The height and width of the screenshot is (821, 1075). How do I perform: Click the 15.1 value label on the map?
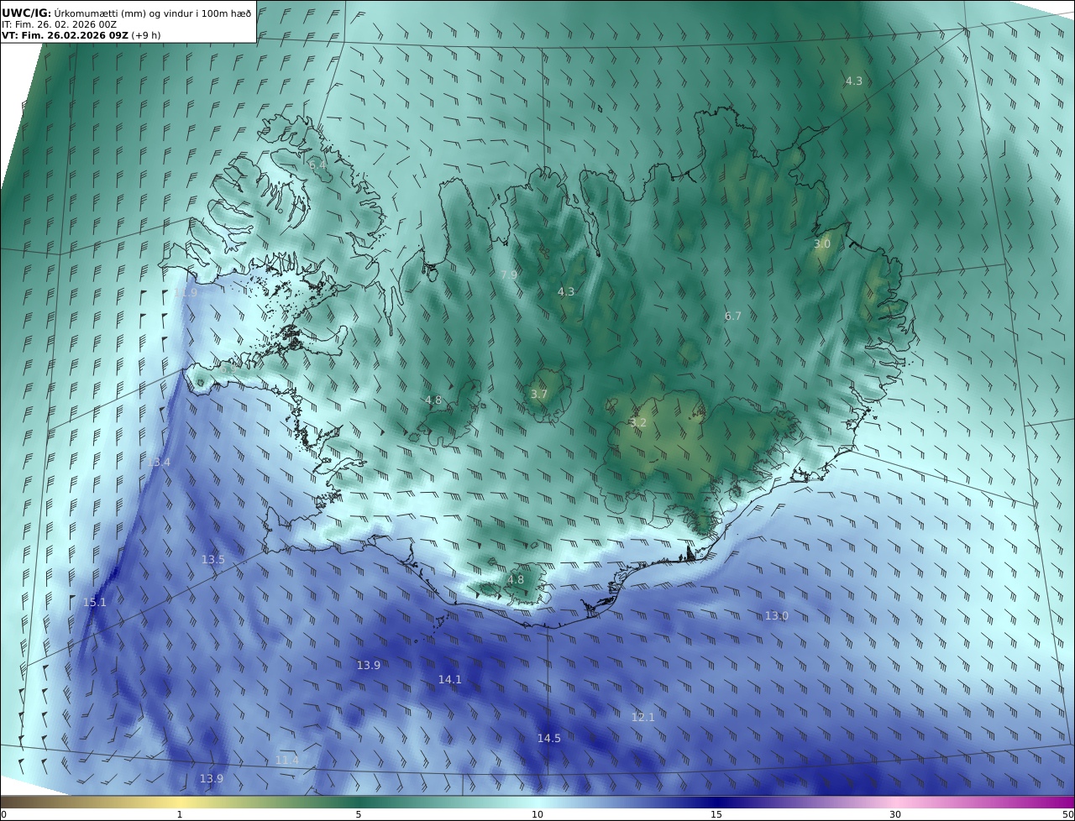coord(95,603)
